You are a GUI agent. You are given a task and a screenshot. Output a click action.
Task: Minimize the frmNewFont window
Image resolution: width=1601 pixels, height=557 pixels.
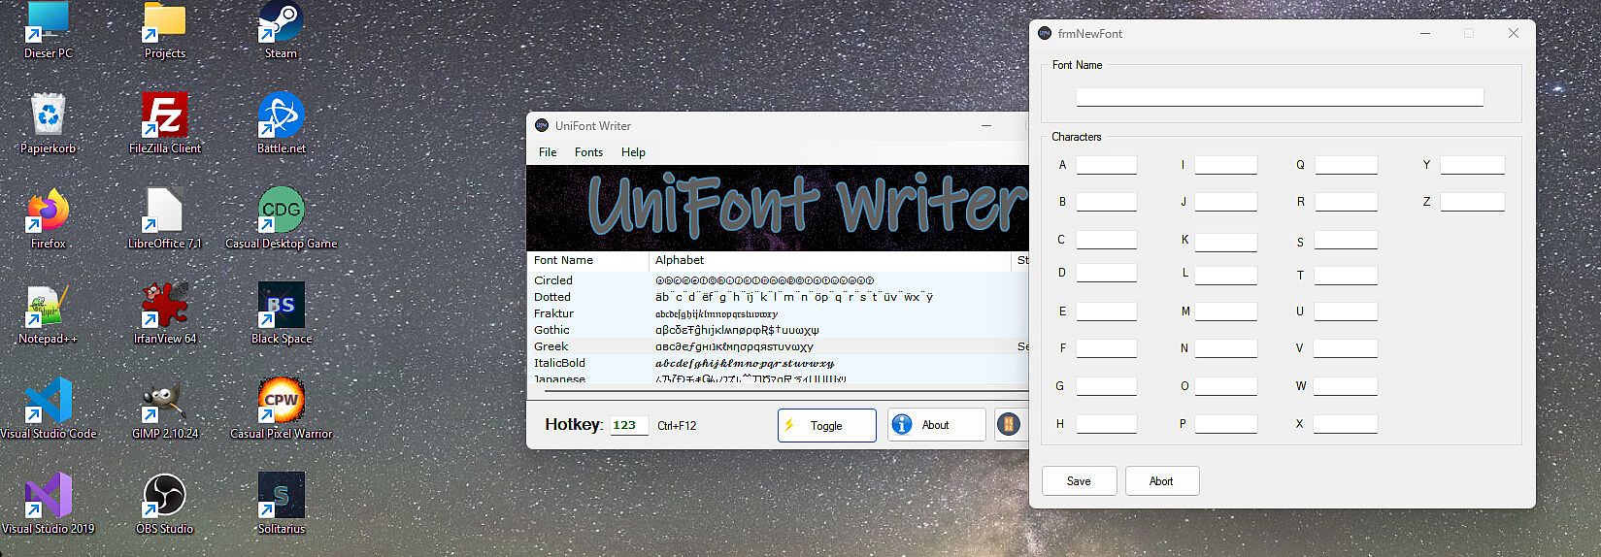(1425, 33)
